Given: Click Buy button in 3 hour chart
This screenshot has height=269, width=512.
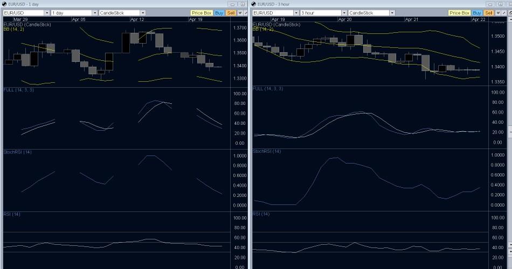Looking at the screenshot, I should click(477, 13).
